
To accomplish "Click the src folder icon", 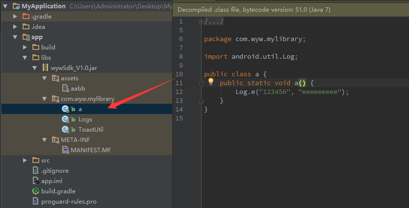I will [36, 161].
